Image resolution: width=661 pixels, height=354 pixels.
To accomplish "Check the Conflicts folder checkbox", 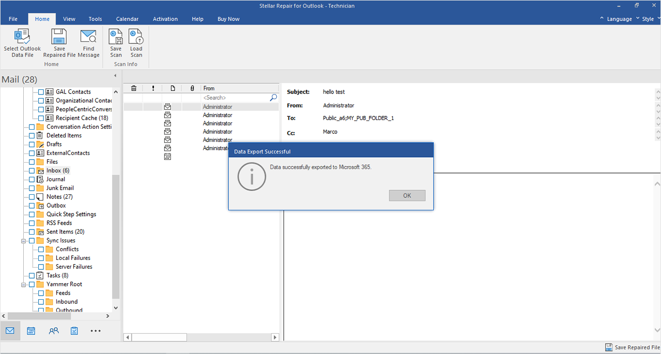I will coord(41,249).
